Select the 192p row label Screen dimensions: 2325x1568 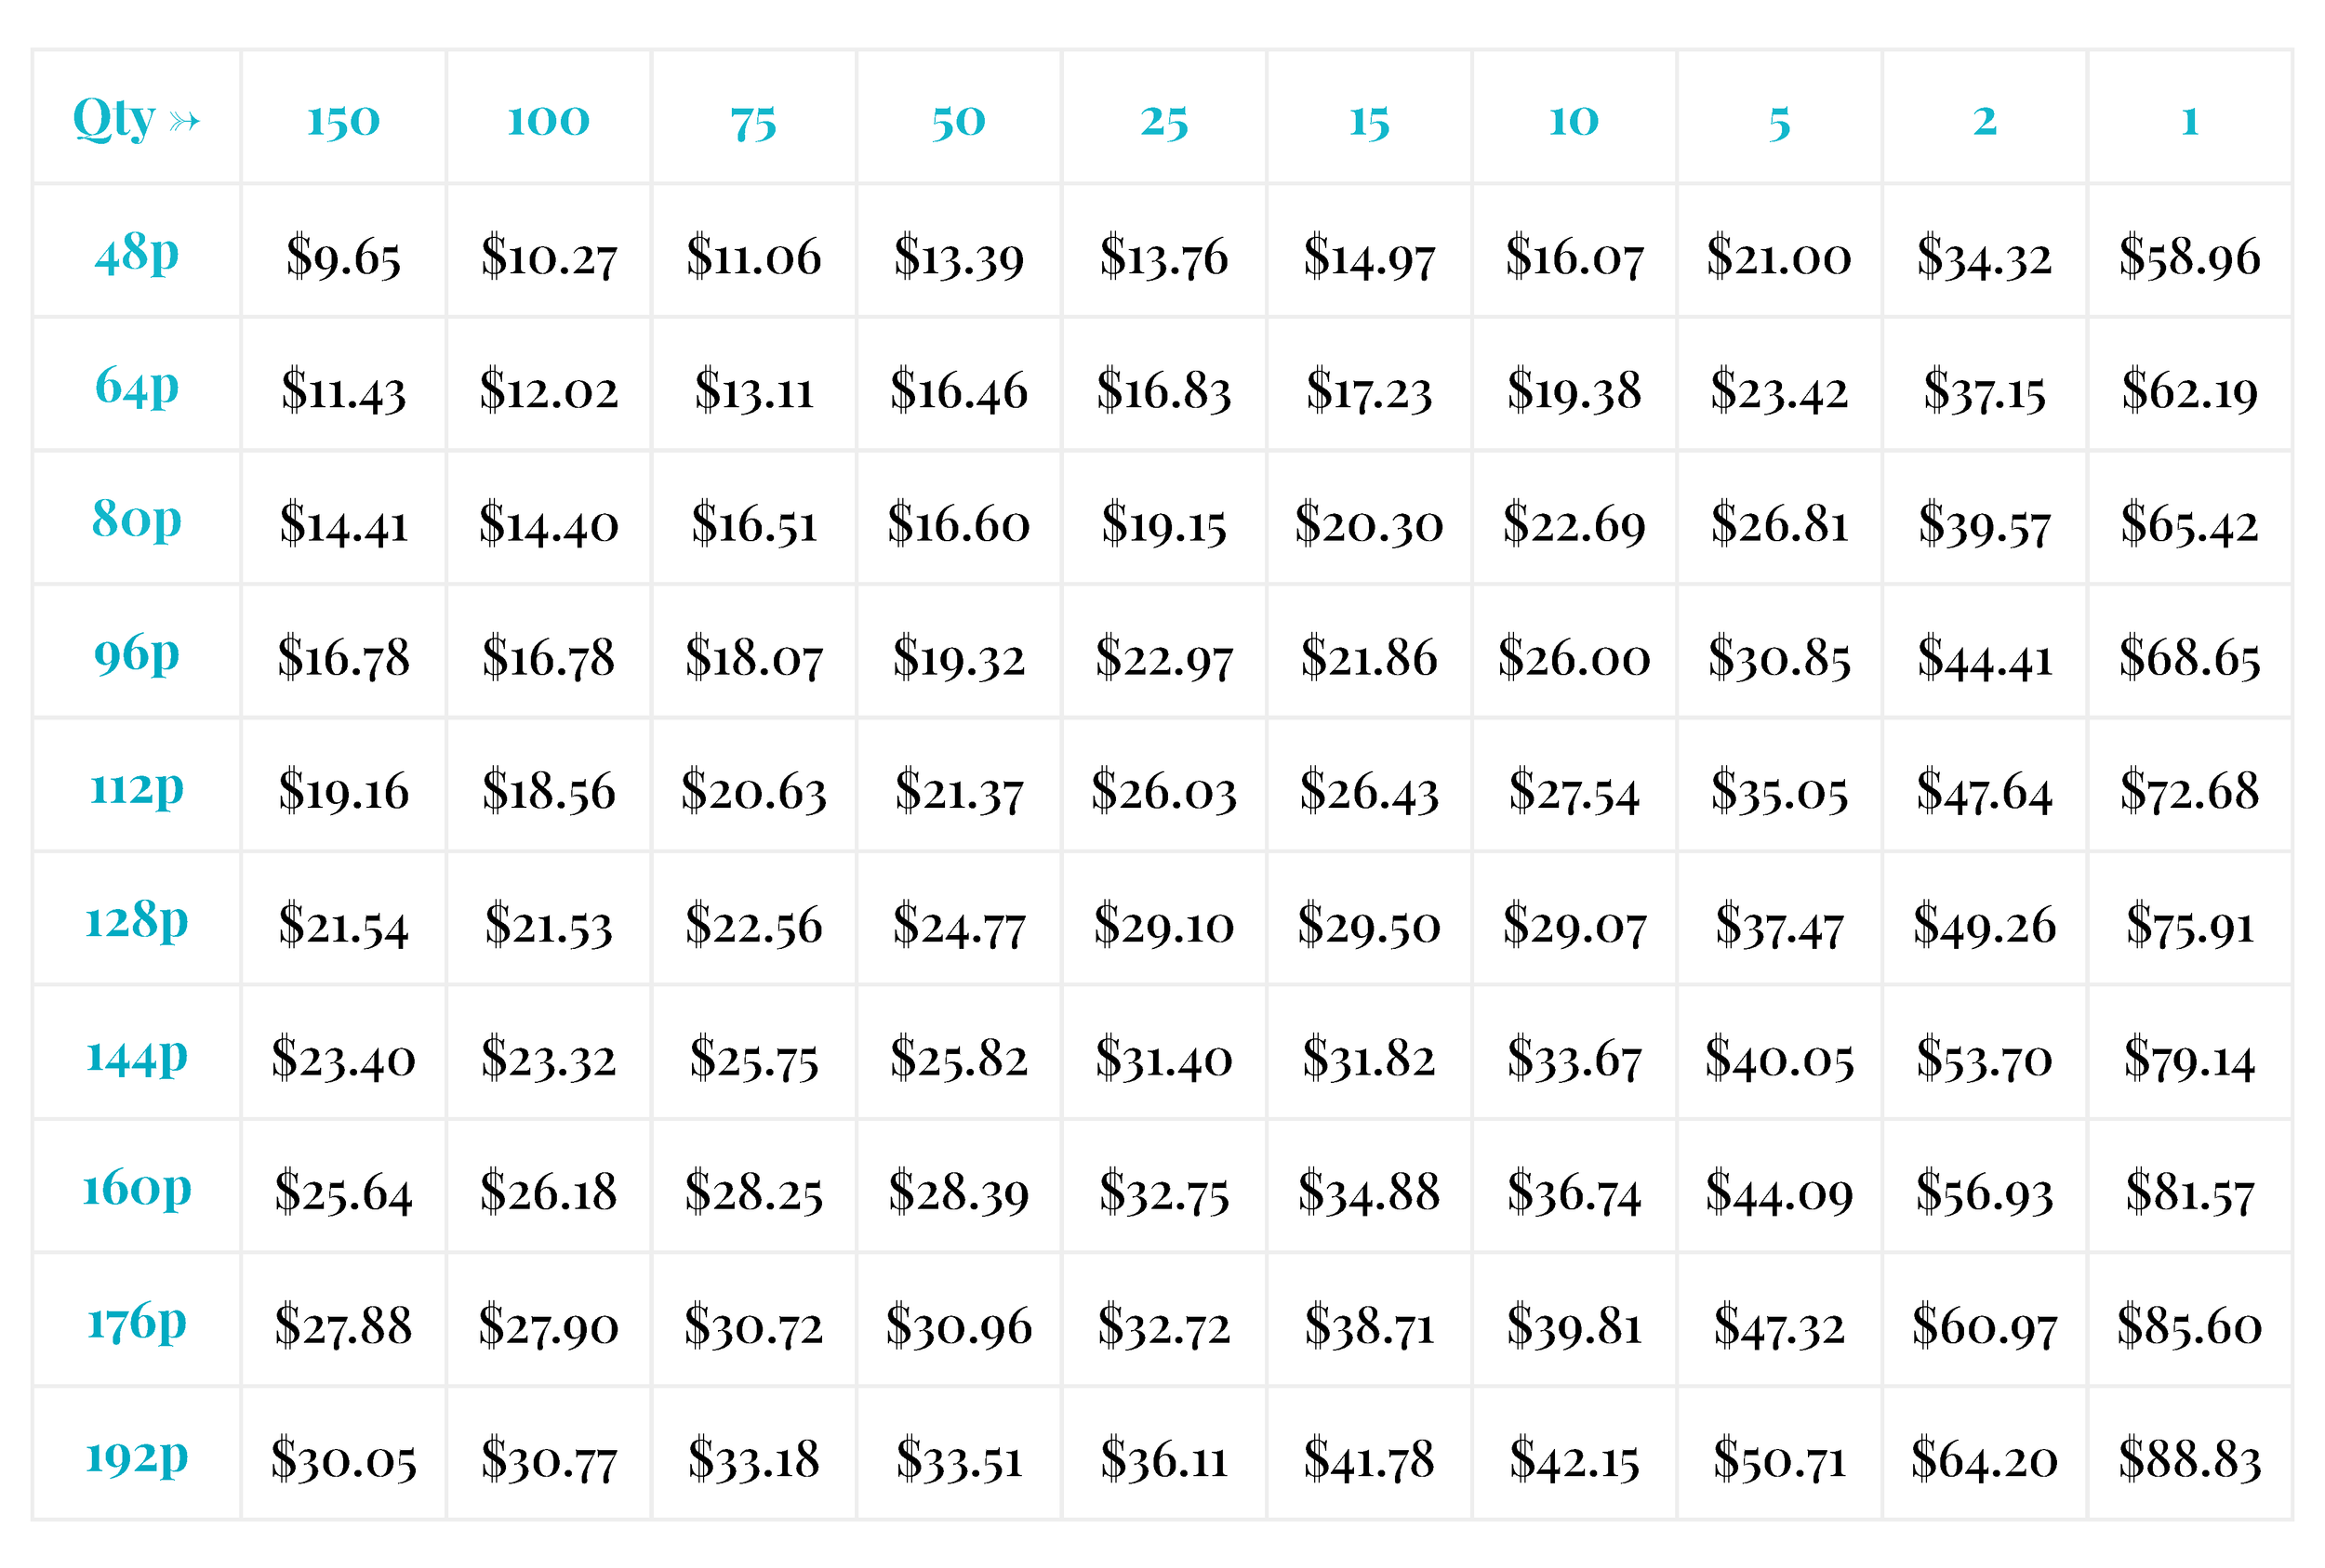point(137,1455)
